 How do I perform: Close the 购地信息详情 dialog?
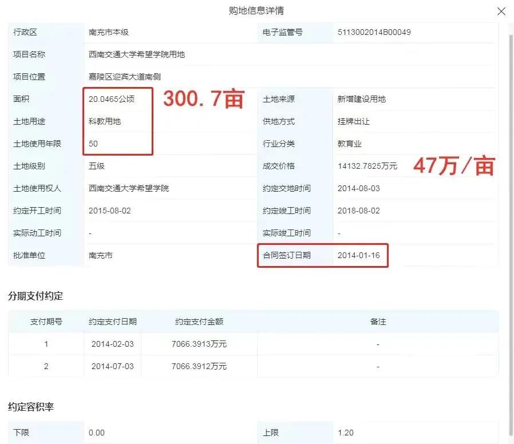[501, 11]
